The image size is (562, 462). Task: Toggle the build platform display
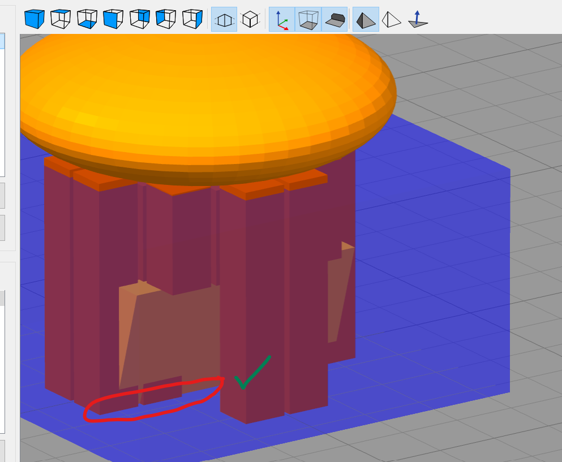[334, 19]
